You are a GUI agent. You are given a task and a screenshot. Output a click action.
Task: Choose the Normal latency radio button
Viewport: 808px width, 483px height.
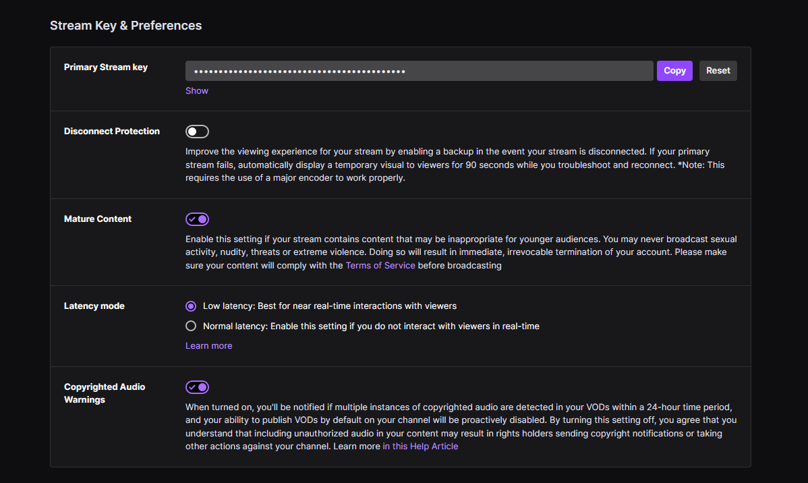pyautogui.click(x=191, y=326)
